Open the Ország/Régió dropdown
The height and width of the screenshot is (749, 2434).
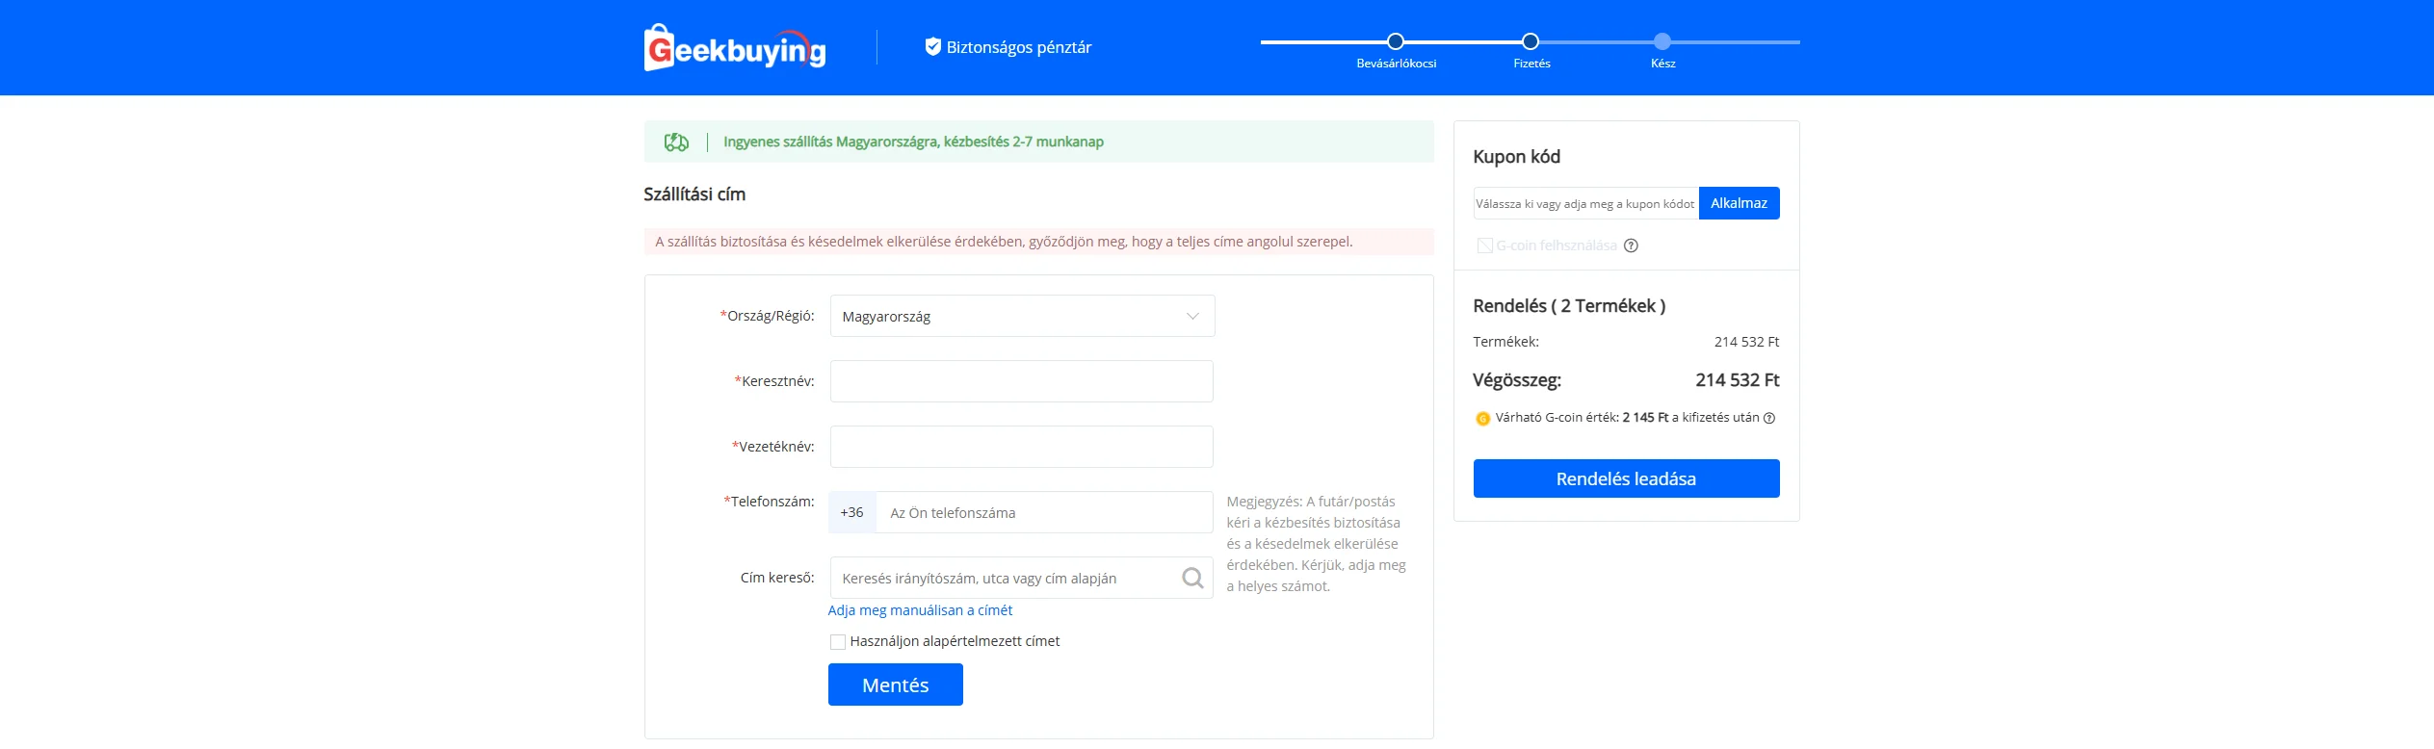1021,316
